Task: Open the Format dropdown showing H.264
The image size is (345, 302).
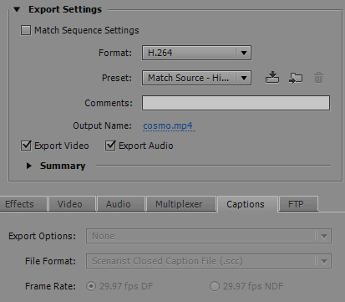Action: (x=196, y=53)
